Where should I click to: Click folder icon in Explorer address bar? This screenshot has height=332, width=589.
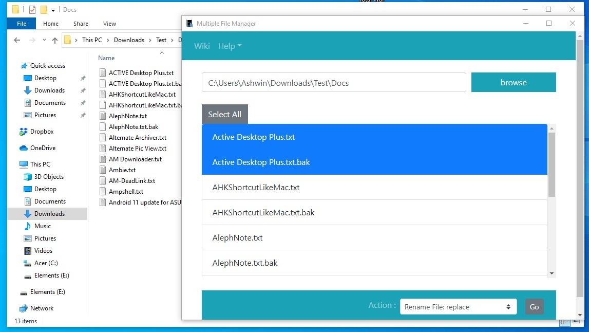click(x=67, y=40)
